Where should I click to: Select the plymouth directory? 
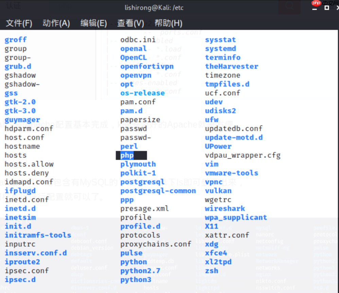tap(138, 164)
